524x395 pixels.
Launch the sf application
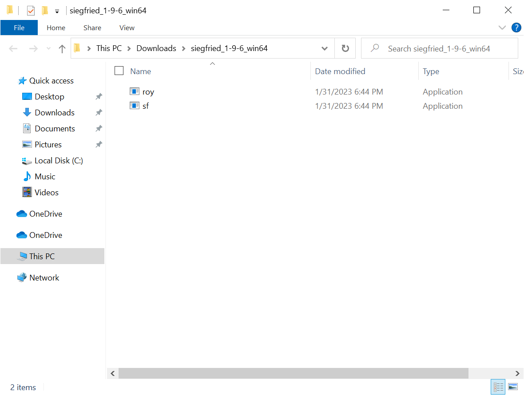(x=146, y=106)
